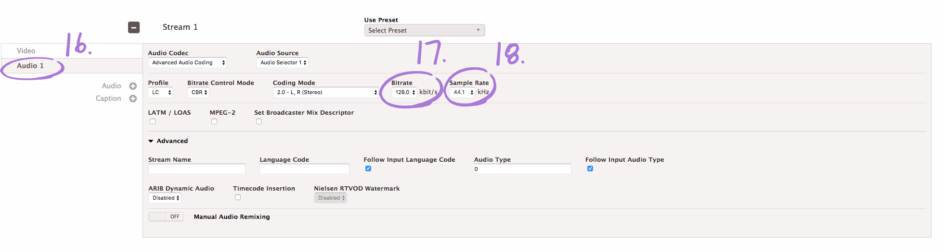Open the Select Preset dropdown

click(424, 30)
